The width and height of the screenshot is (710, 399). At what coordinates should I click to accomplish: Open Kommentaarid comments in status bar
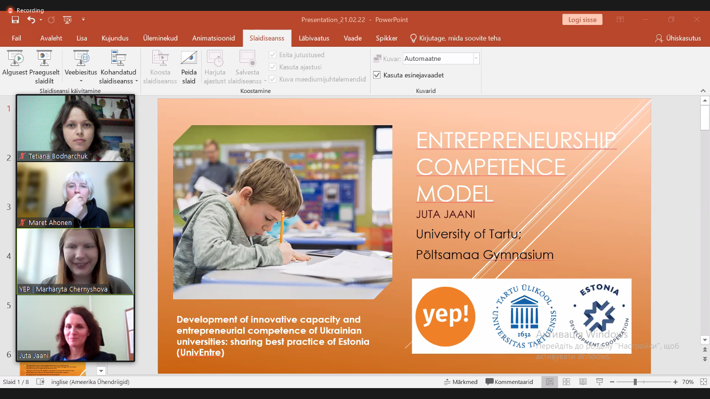point(509,382)
